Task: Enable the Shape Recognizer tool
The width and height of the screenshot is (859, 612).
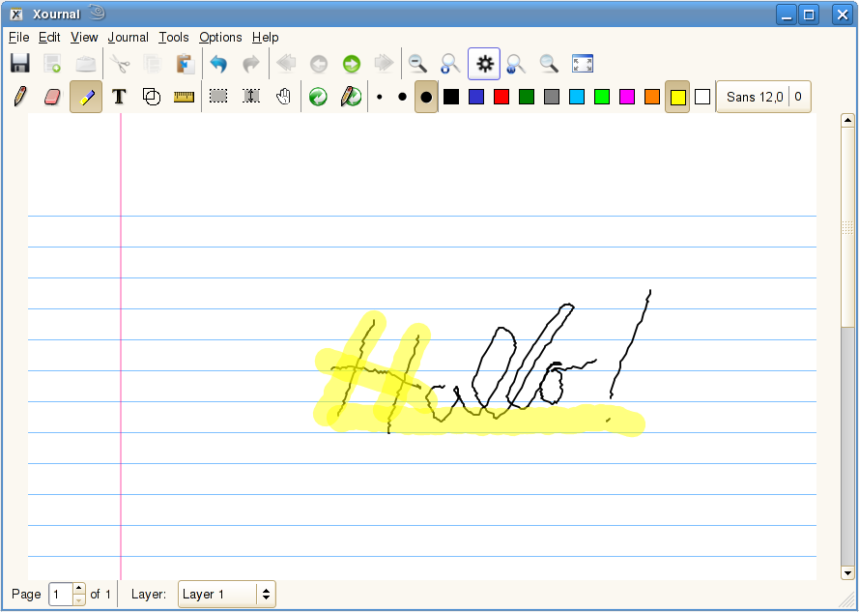Action: (152, 97)
